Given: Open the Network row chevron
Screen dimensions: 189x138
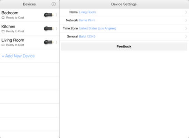Looking at the screenshot, I should tap(186, 20).
